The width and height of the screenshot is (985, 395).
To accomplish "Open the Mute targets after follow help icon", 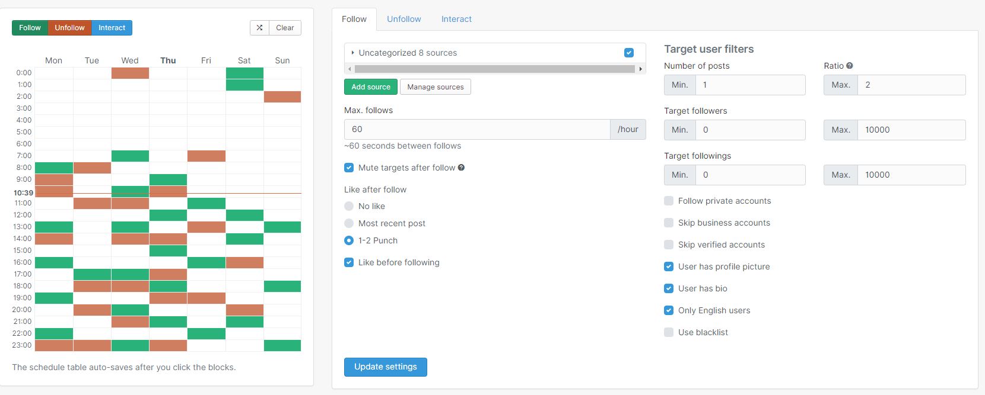I will [x=461, y=168].
